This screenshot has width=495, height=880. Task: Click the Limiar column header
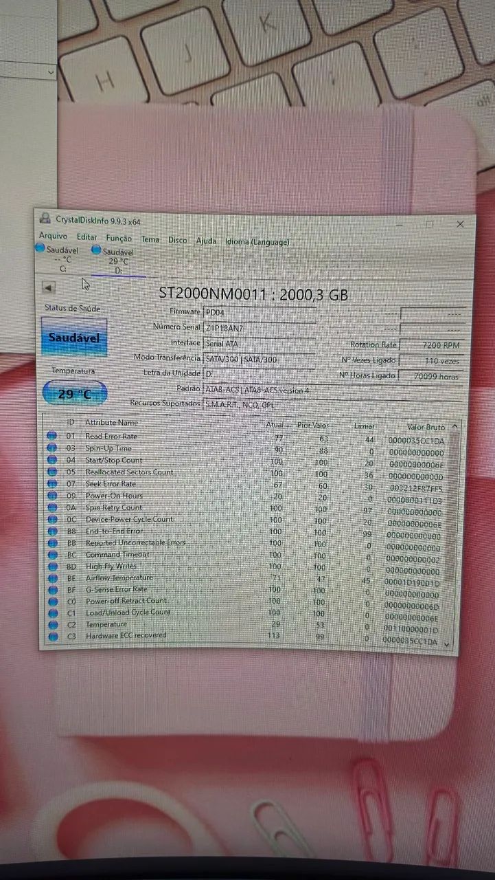[364, 426]
